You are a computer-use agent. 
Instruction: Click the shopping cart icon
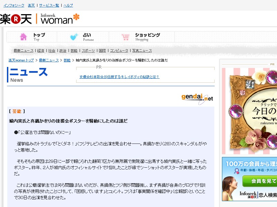126,37
